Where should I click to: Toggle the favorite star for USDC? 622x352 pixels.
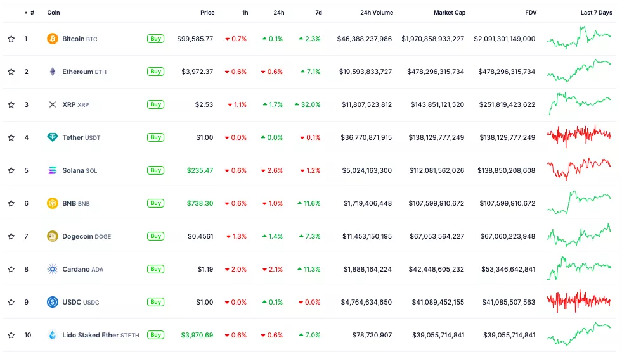click(11, 302)
